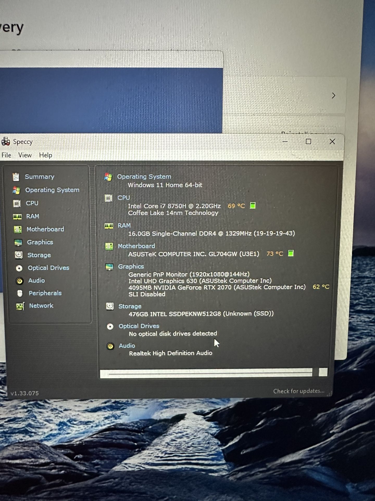This screenshot has width=375, height=501.
Task: Open the Motherboard label in sidebar
Action: click(45, 229)
